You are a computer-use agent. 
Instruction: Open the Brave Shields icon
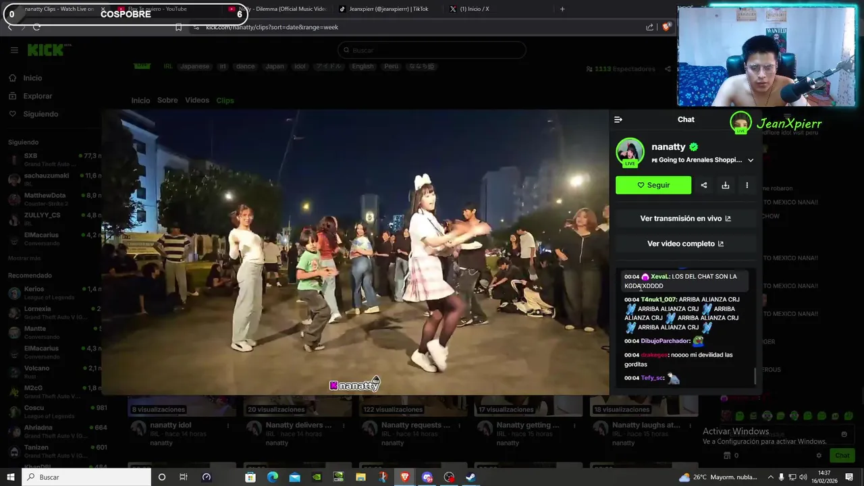(x=666, y=27)
